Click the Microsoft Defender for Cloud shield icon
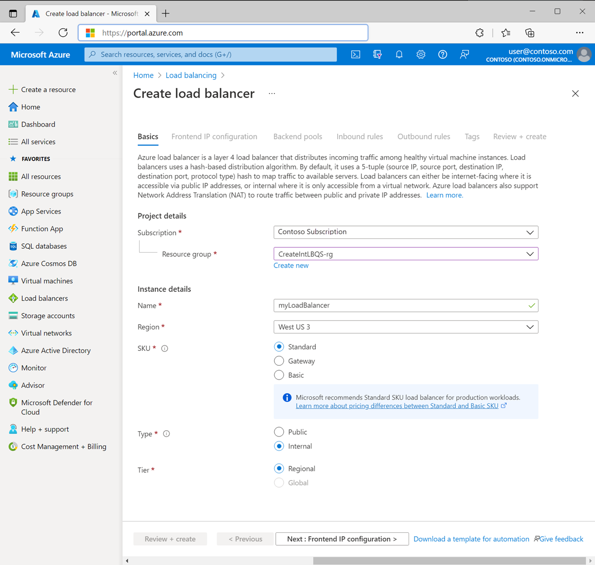595x565 pixels. coord(13,403)
